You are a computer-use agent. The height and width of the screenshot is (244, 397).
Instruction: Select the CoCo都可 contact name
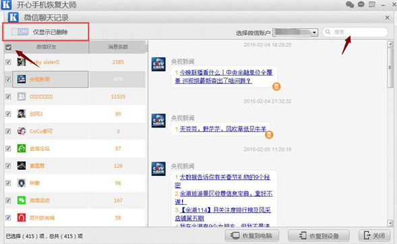pos(41,131)
